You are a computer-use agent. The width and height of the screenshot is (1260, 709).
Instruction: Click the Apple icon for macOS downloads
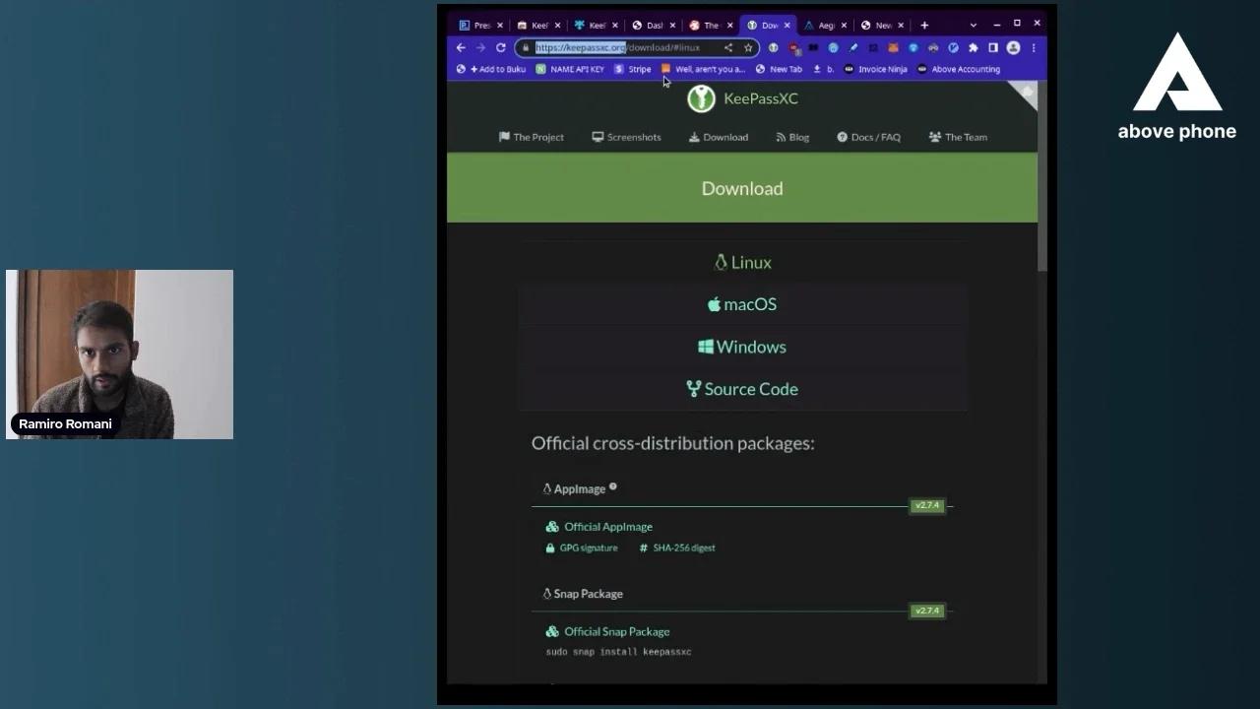coord(714,304)
